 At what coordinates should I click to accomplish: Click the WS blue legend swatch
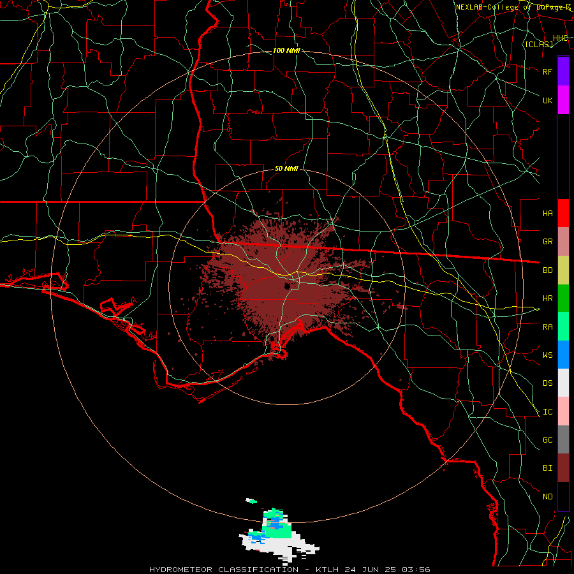click(x=563, y=355)
